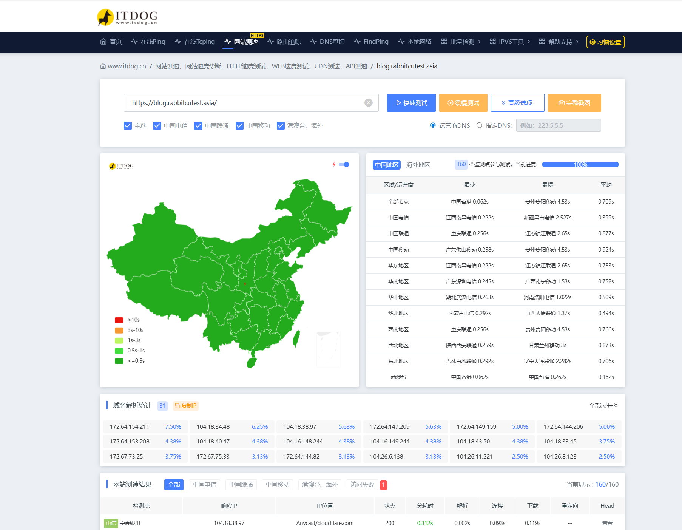
Task: Click the 复制IP copy icon button
Action: (185, 406)
